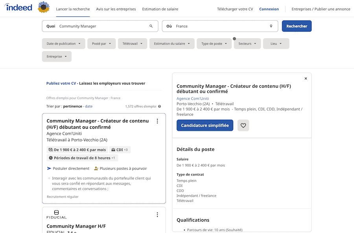
Task: Click the magnifying glass in Quoi field
Action: coord(151,26)
